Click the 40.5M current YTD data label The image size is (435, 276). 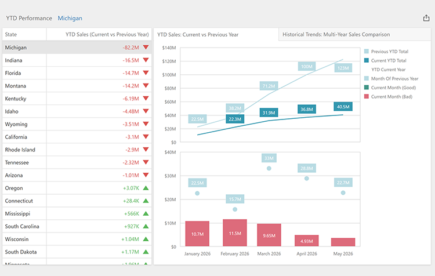pos(343,107)
